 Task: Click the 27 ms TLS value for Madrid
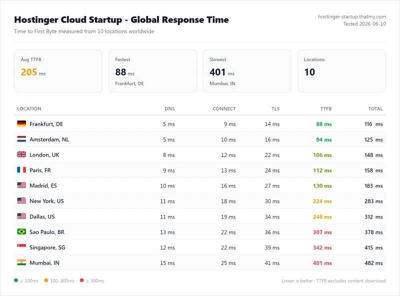click(272, 186)
